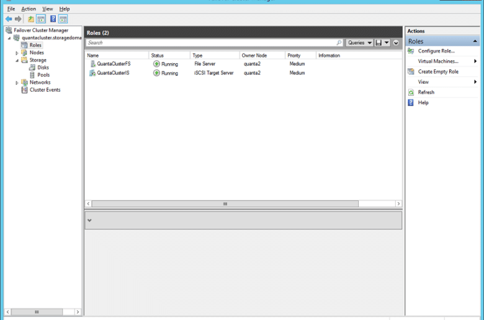Click the QuantaClusterIS role name
Viewport: 484px width, 320px height.
click(114, 73)
